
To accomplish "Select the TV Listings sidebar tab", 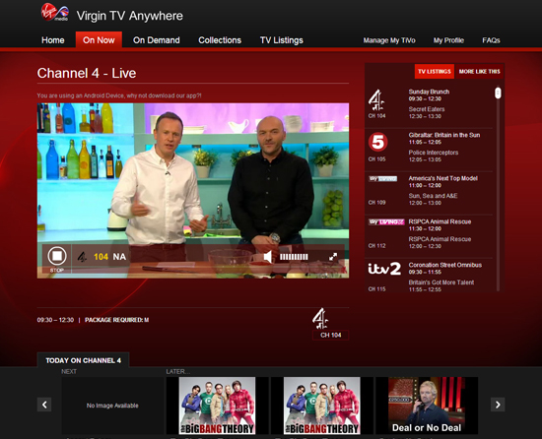I will (x=435, y=72).
